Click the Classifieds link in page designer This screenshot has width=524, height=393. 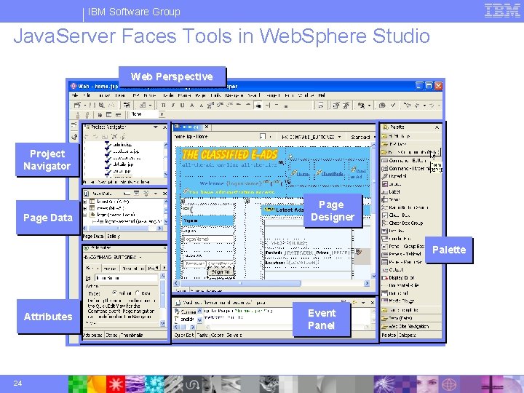[333, 174]
